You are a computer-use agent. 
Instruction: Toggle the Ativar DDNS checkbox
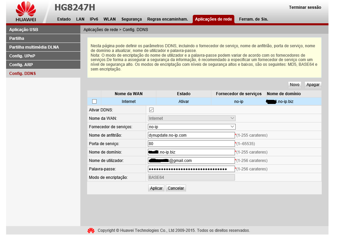coord(151,110)
